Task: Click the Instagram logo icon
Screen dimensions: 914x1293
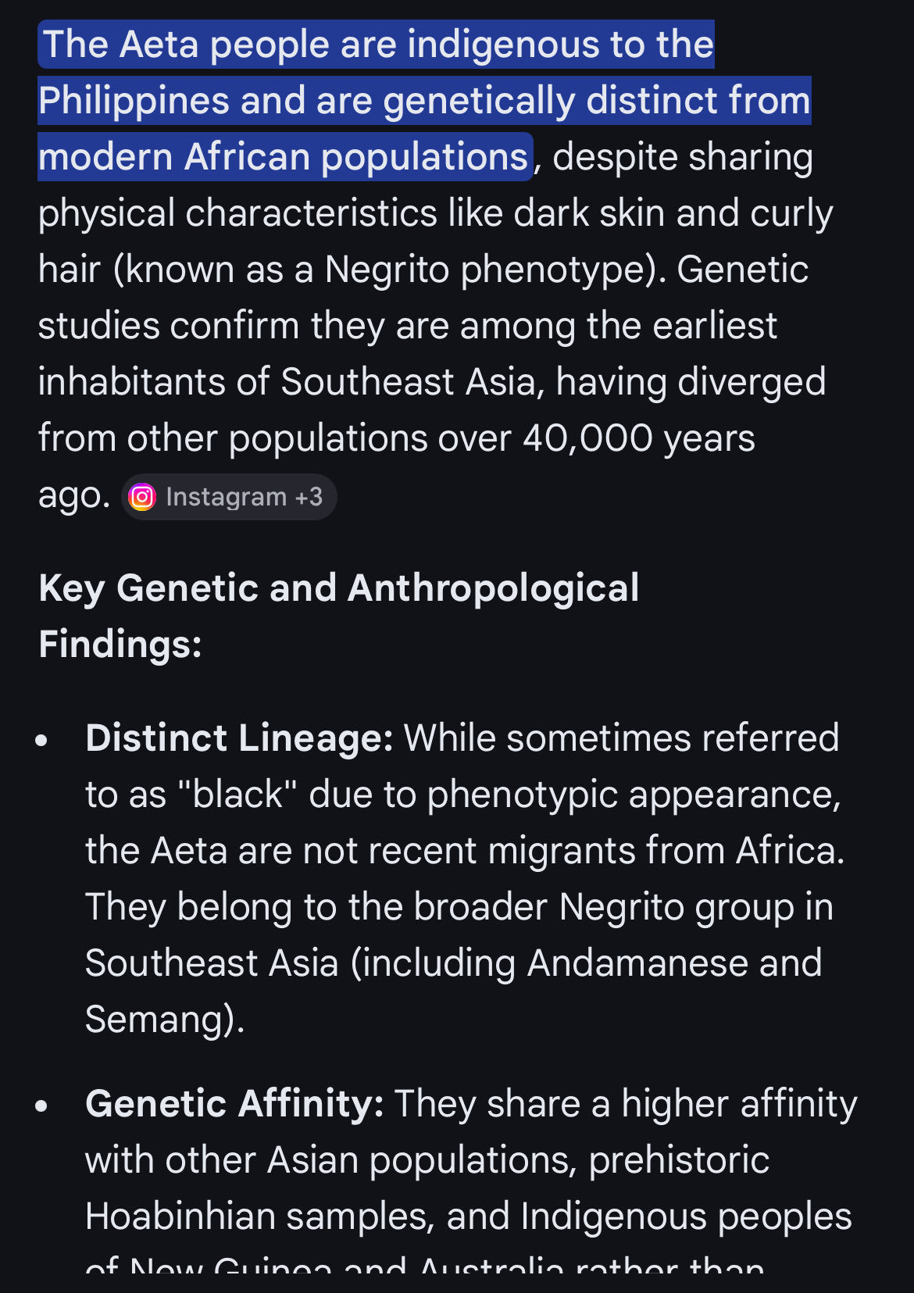Action: coord(142,497)
